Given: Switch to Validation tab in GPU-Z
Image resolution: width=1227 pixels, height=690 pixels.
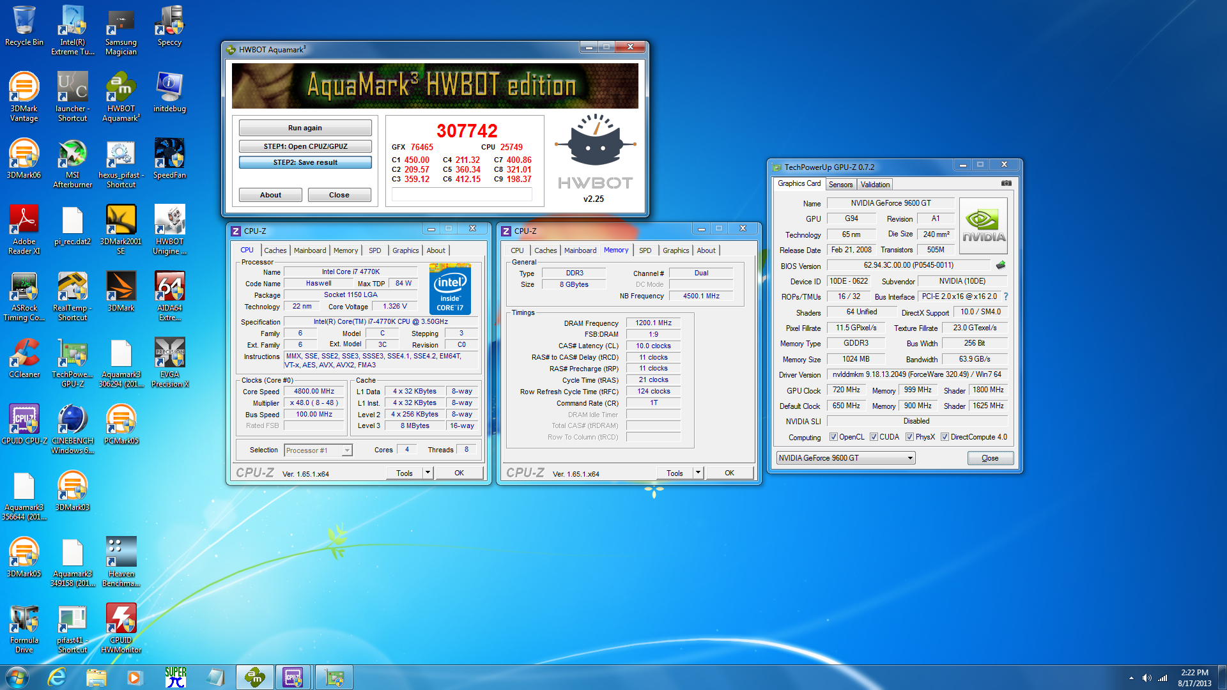Looking at the screenshot, I should [875, 185].
